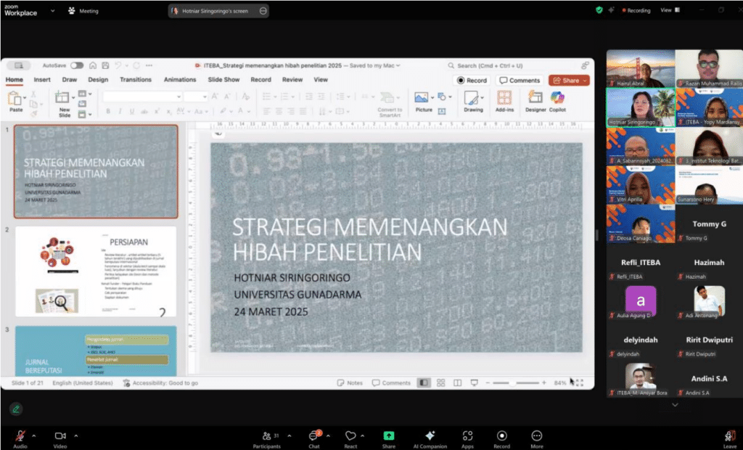Expand Participants options arrow

(x=289, y=435)
